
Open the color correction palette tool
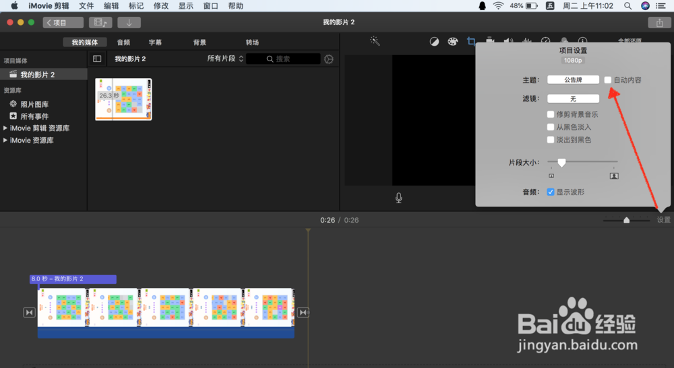coord(453,41)
